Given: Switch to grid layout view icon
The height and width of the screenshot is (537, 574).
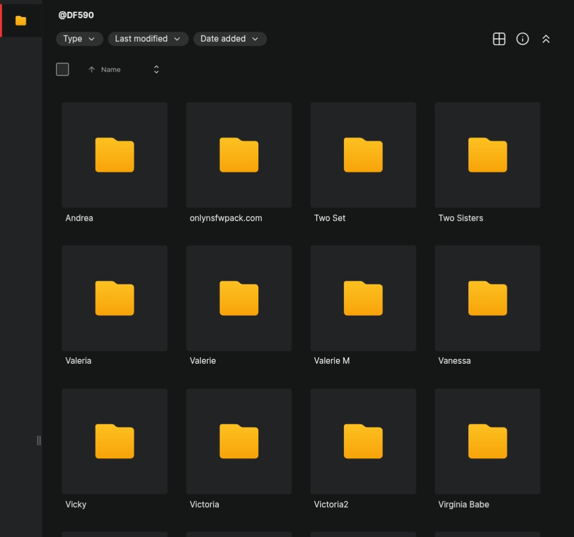Looking at the screenshot, I should 499,39.
